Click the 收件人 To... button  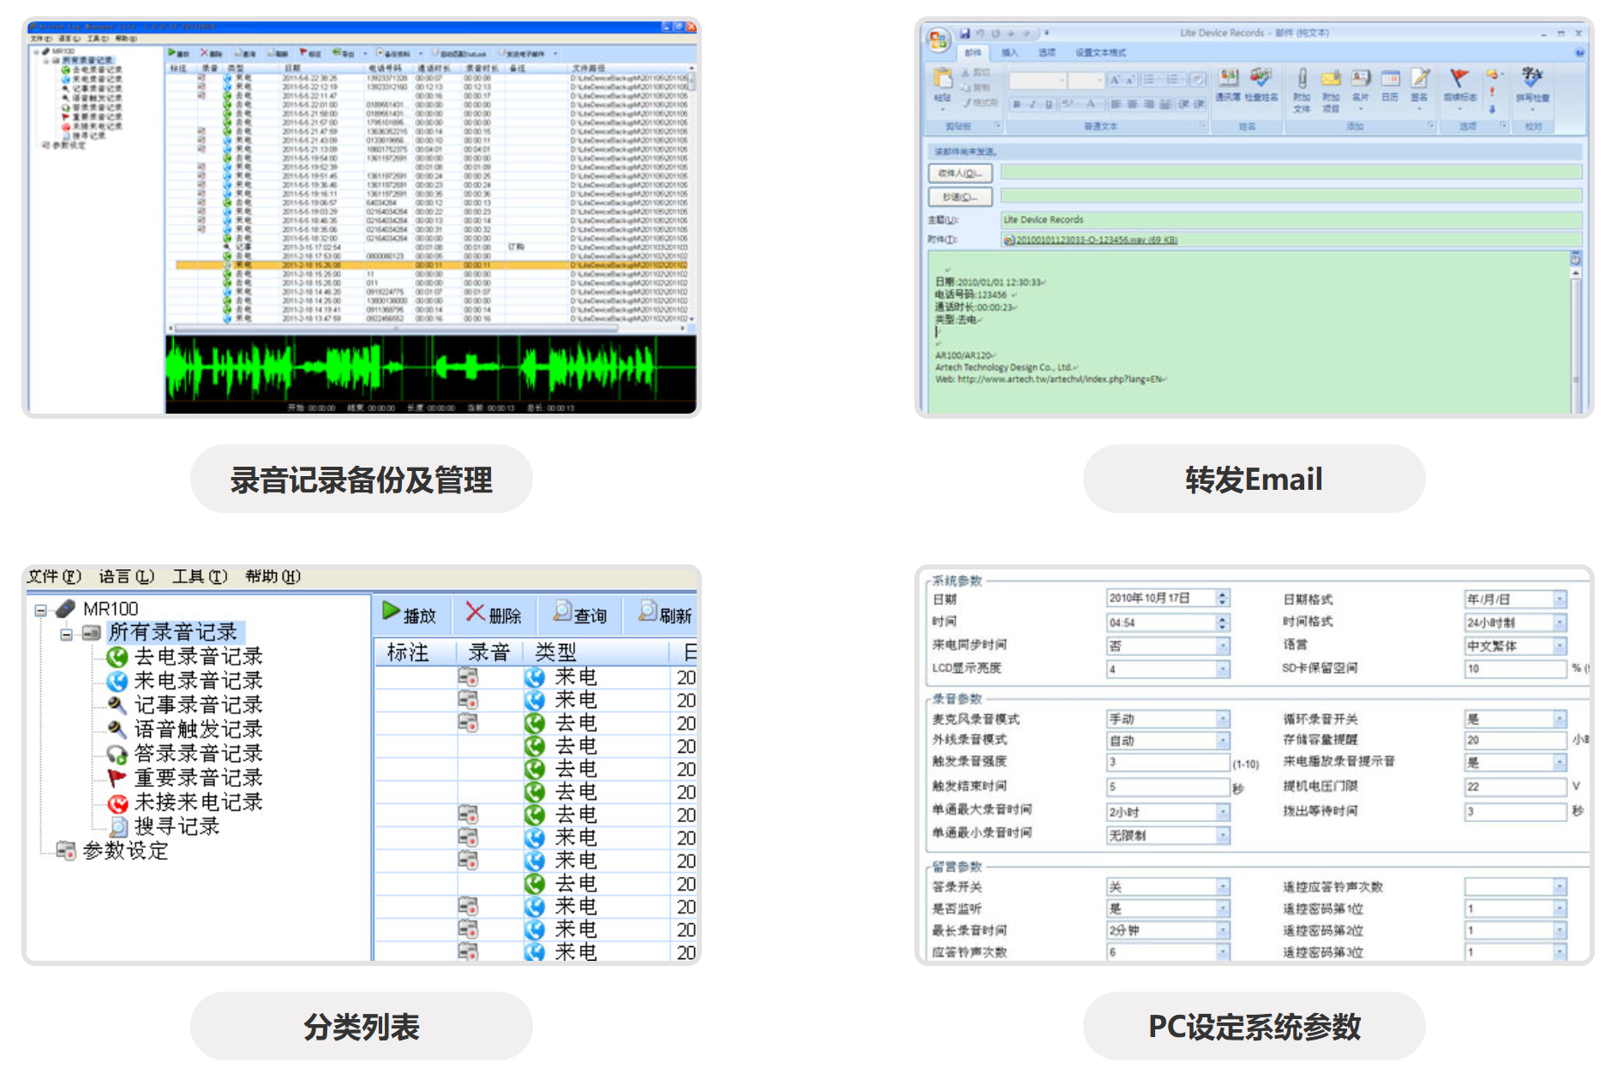[x=960, y=173]
